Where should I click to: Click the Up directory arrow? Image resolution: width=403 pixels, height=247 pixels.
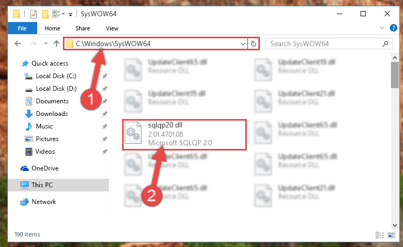click(x=57, y=44)
